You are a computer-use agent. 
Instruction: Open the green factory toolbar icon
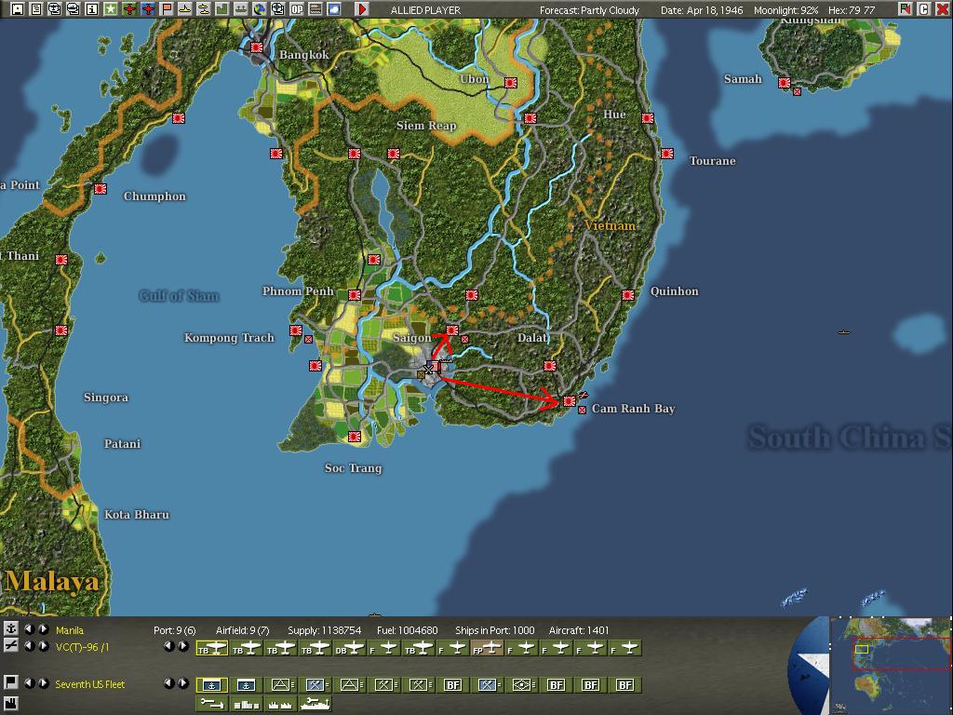click(x=221, y=9)
